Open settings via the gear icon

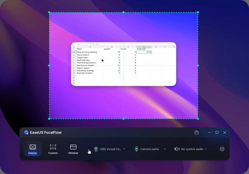[x=222, y=149]
